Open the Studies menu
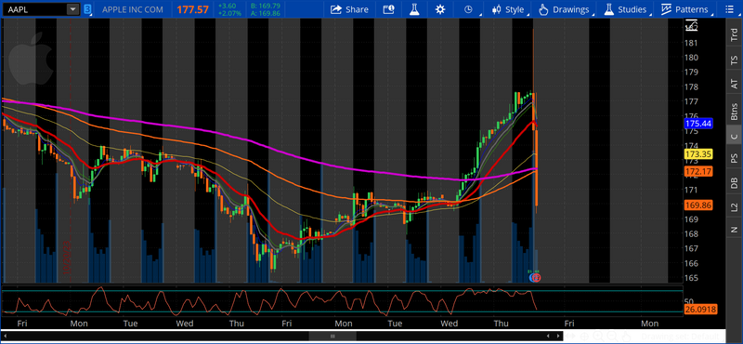This screenshot has height=344, width=743. coord(626,9)
